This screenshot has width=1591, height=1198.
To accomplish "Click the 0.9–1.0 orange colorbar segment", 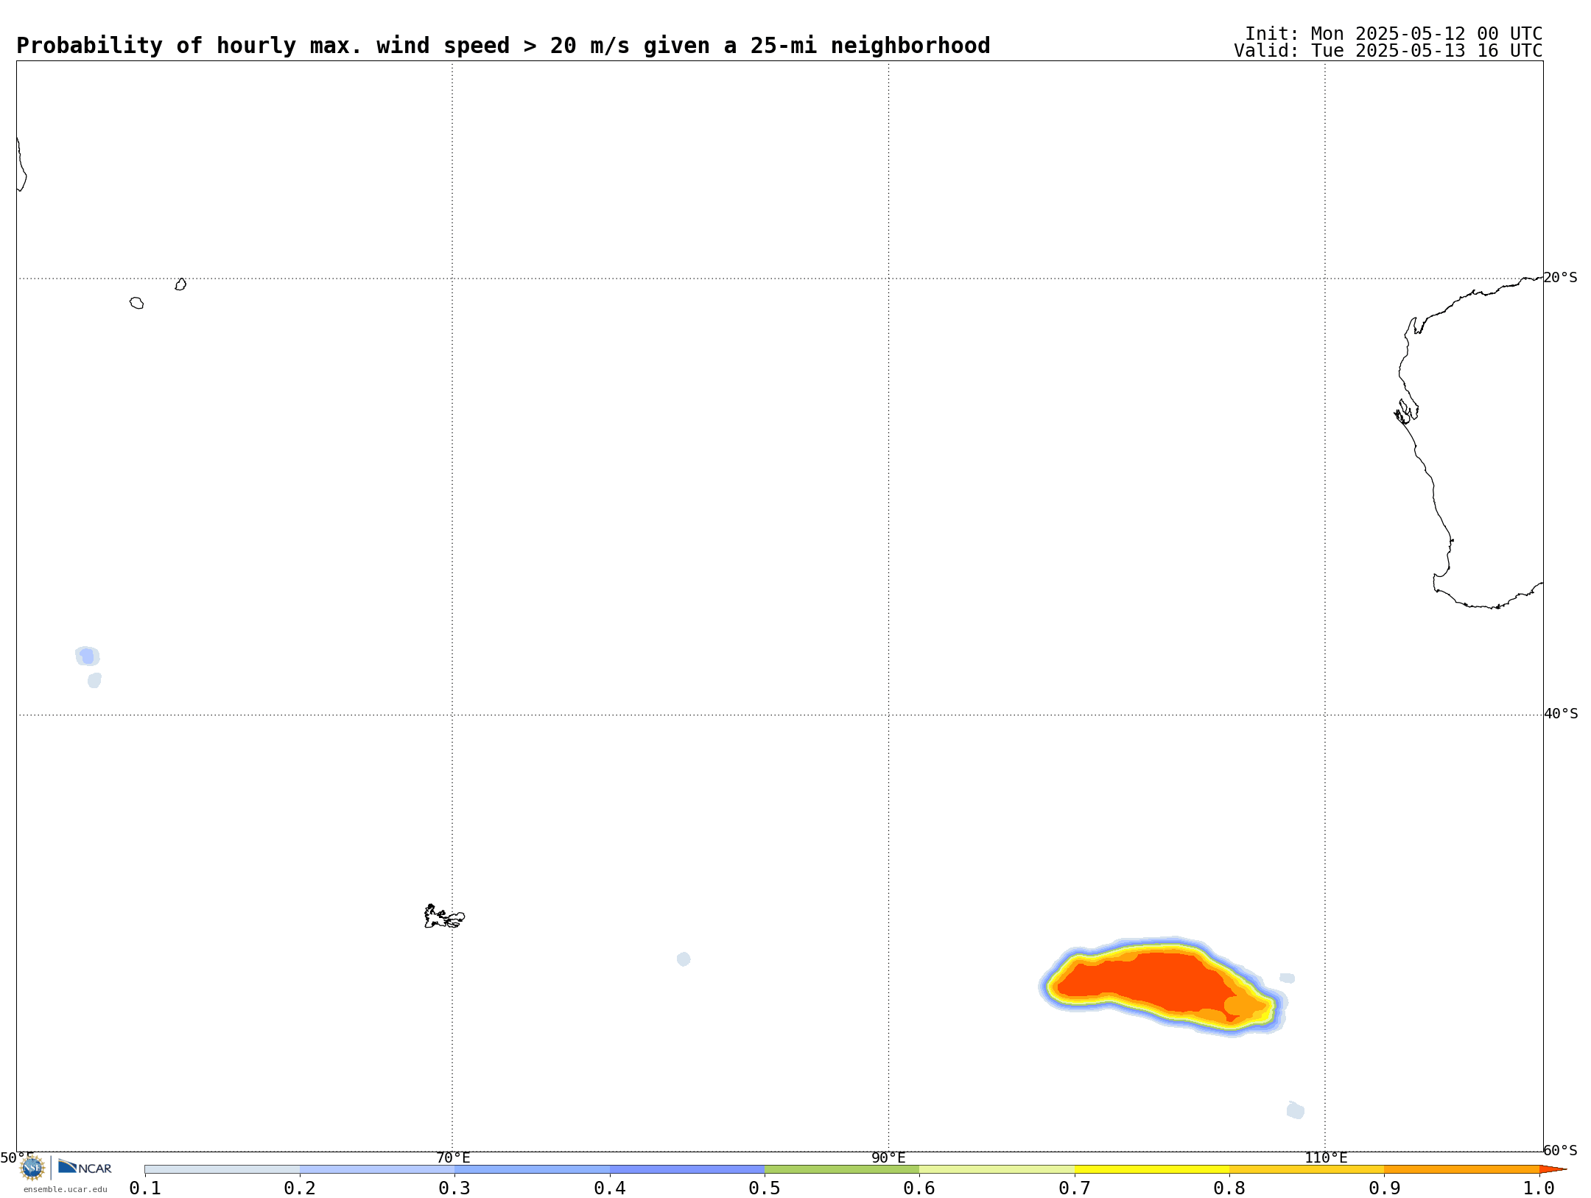I will 1461,1169.
